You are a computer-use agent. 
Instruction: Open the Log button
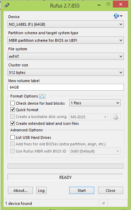click(x=41, y=190)
